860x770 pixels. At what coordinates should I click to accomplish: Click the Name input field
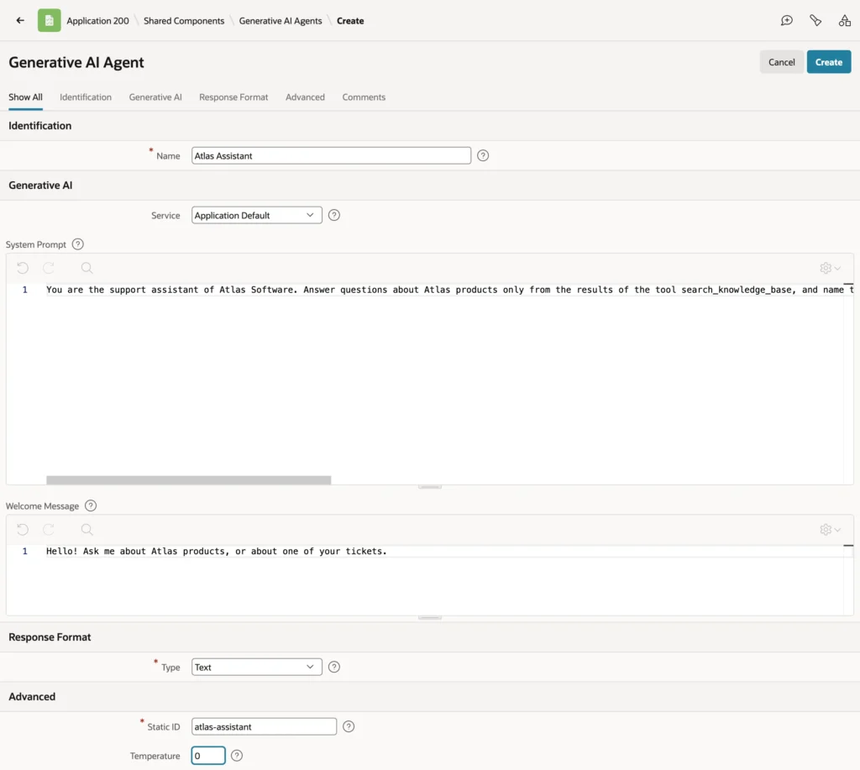(x=331, y=155)
